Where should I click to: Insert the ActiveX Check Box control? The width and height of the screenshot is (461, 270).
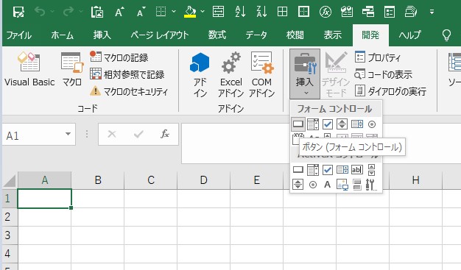[327, 169]
